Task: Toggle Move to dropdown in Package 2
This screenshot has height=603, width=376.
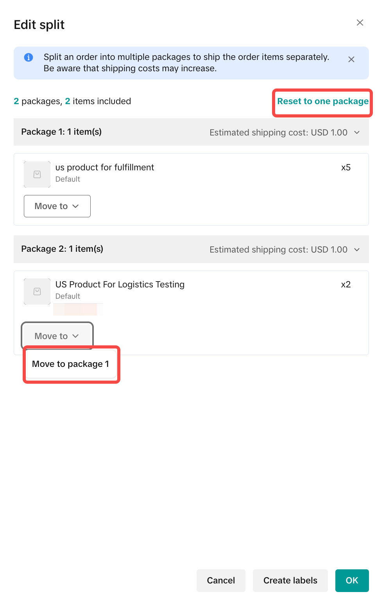Action: (x=57, y=336)
